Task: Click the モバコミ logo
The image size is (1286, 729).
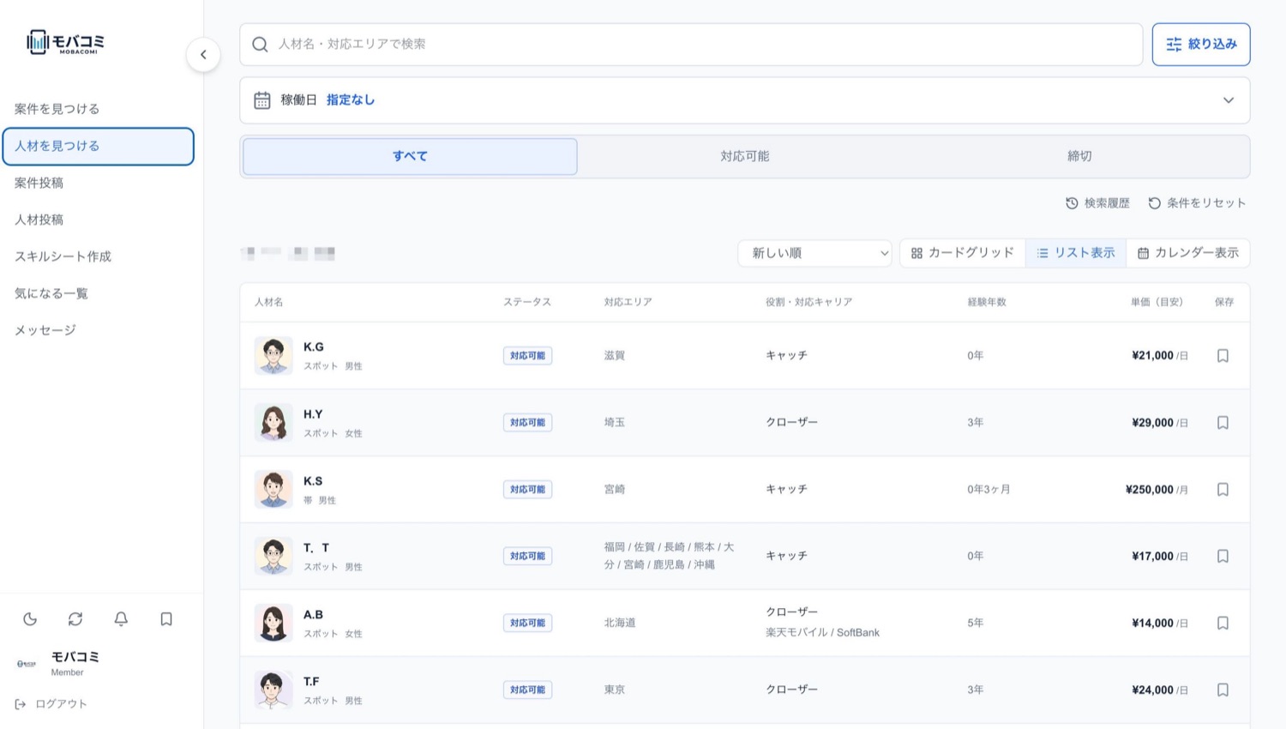Action: click(x=65, y=42)
